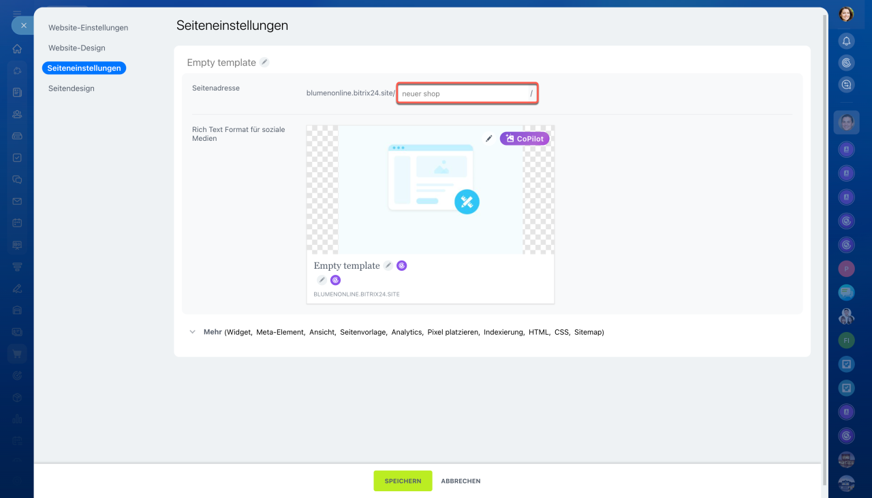
Task: Open Website-Einstellungen tab
Action: click(88, 28)
